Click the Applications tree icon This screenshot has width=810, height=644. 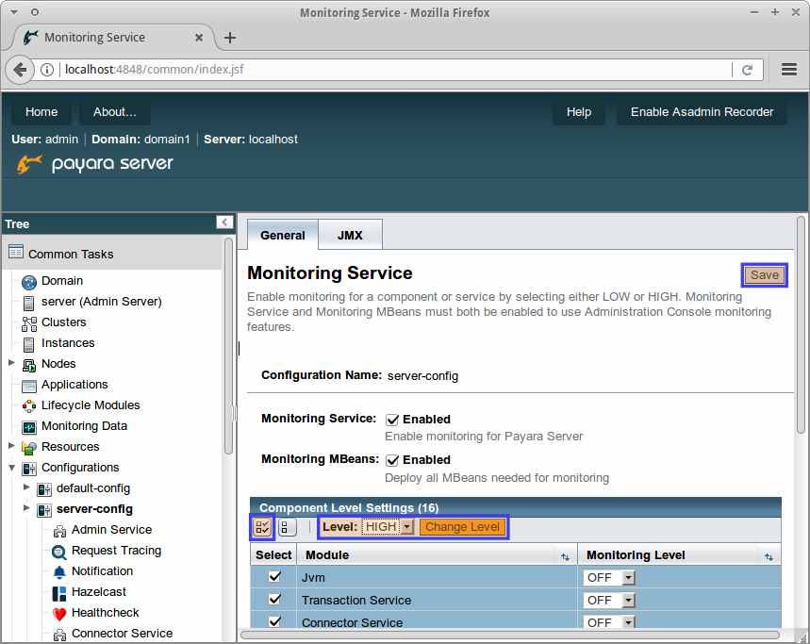tap(29, 386)
